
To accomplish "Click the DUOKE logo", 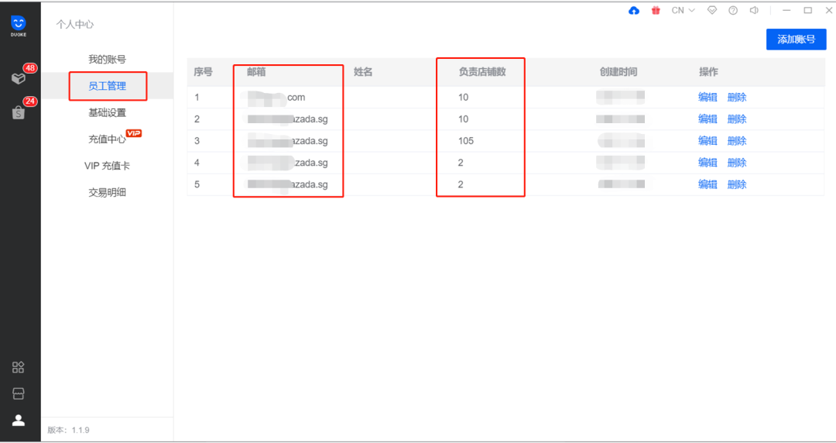I will tap(19, 26).
